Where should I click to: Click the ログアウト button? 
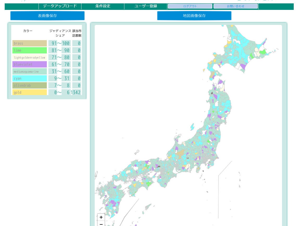pyautogui.click(x=190, y=6)
